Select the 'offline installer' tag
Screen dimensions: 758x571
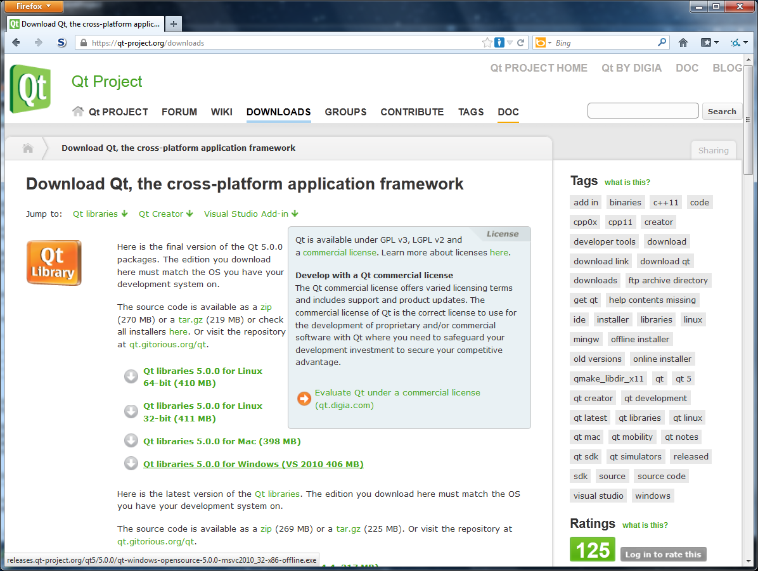point(640,340)
